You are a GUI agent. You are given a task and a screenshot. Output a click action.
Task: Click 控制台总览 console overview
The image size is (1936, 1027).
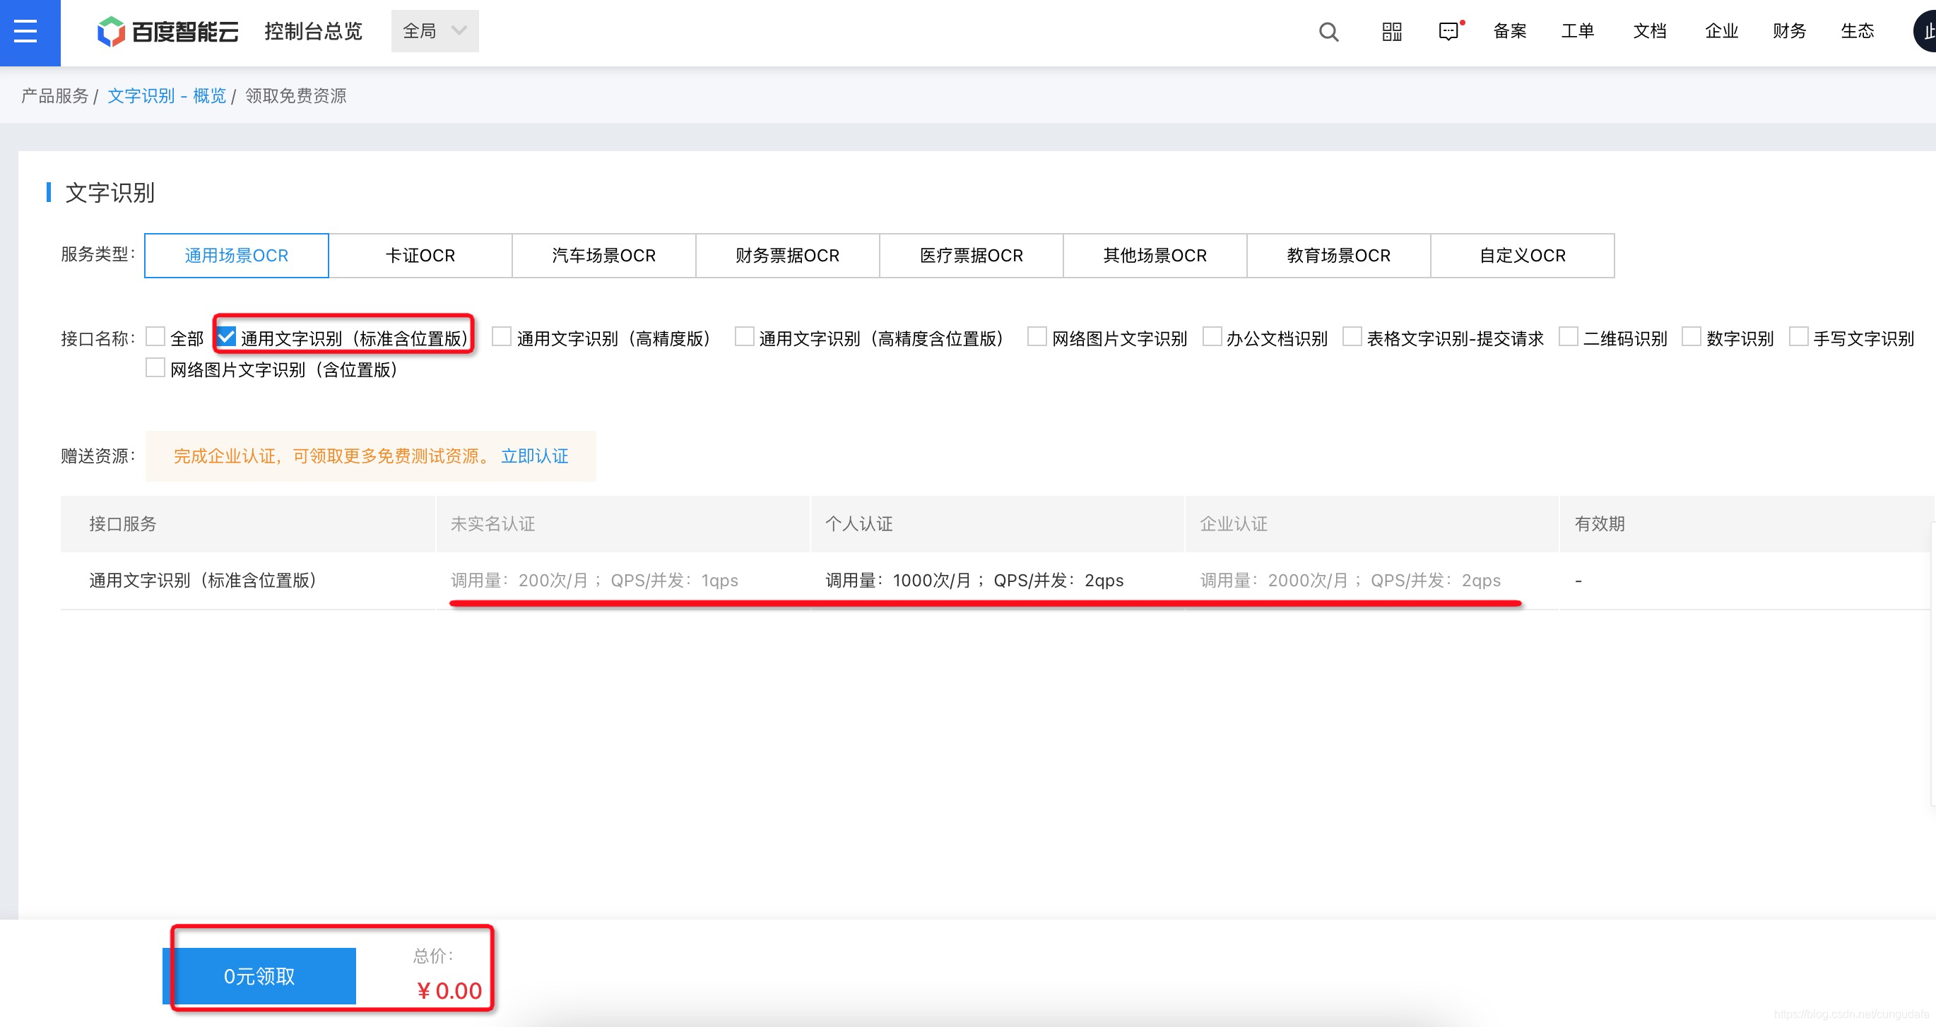(312, 32)
